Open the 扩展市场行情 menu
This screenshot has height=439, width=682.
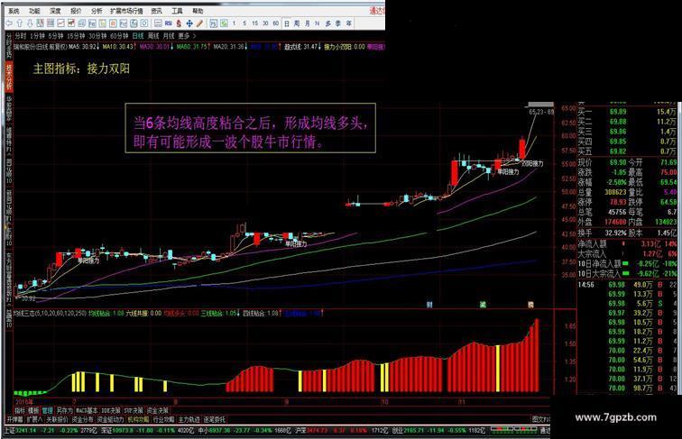126,12
